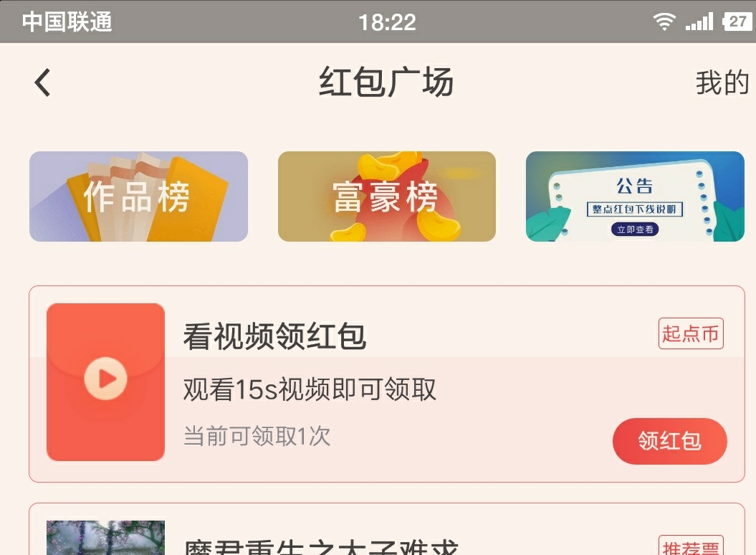Tap the 当前可领取1次 status text
This screenshot has height=555, width=756.
coord(257,436)
